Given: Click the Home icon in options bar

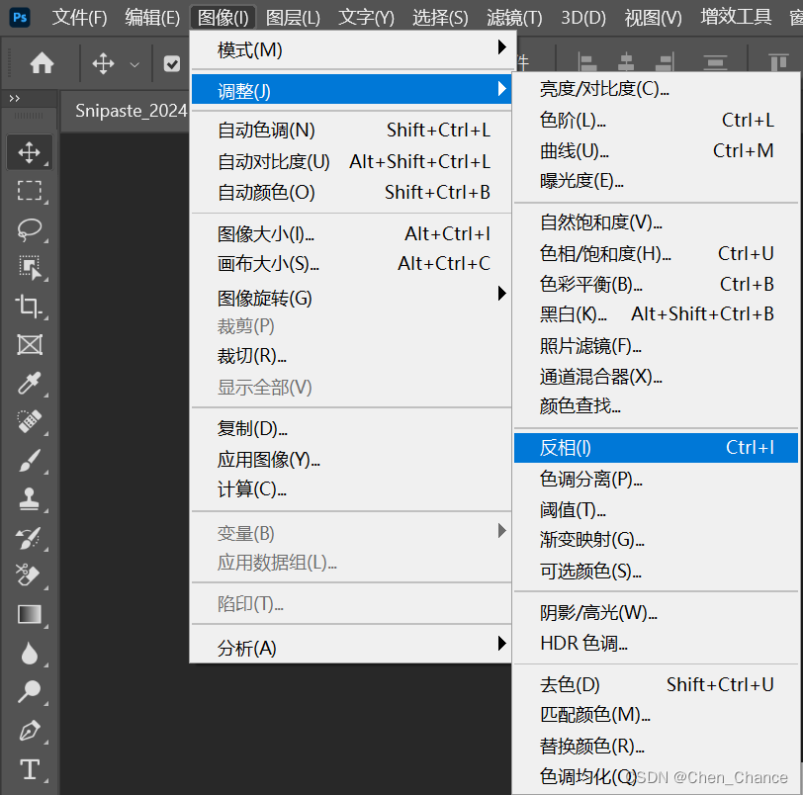Looking at the screenshot, I should pos(42,63).
